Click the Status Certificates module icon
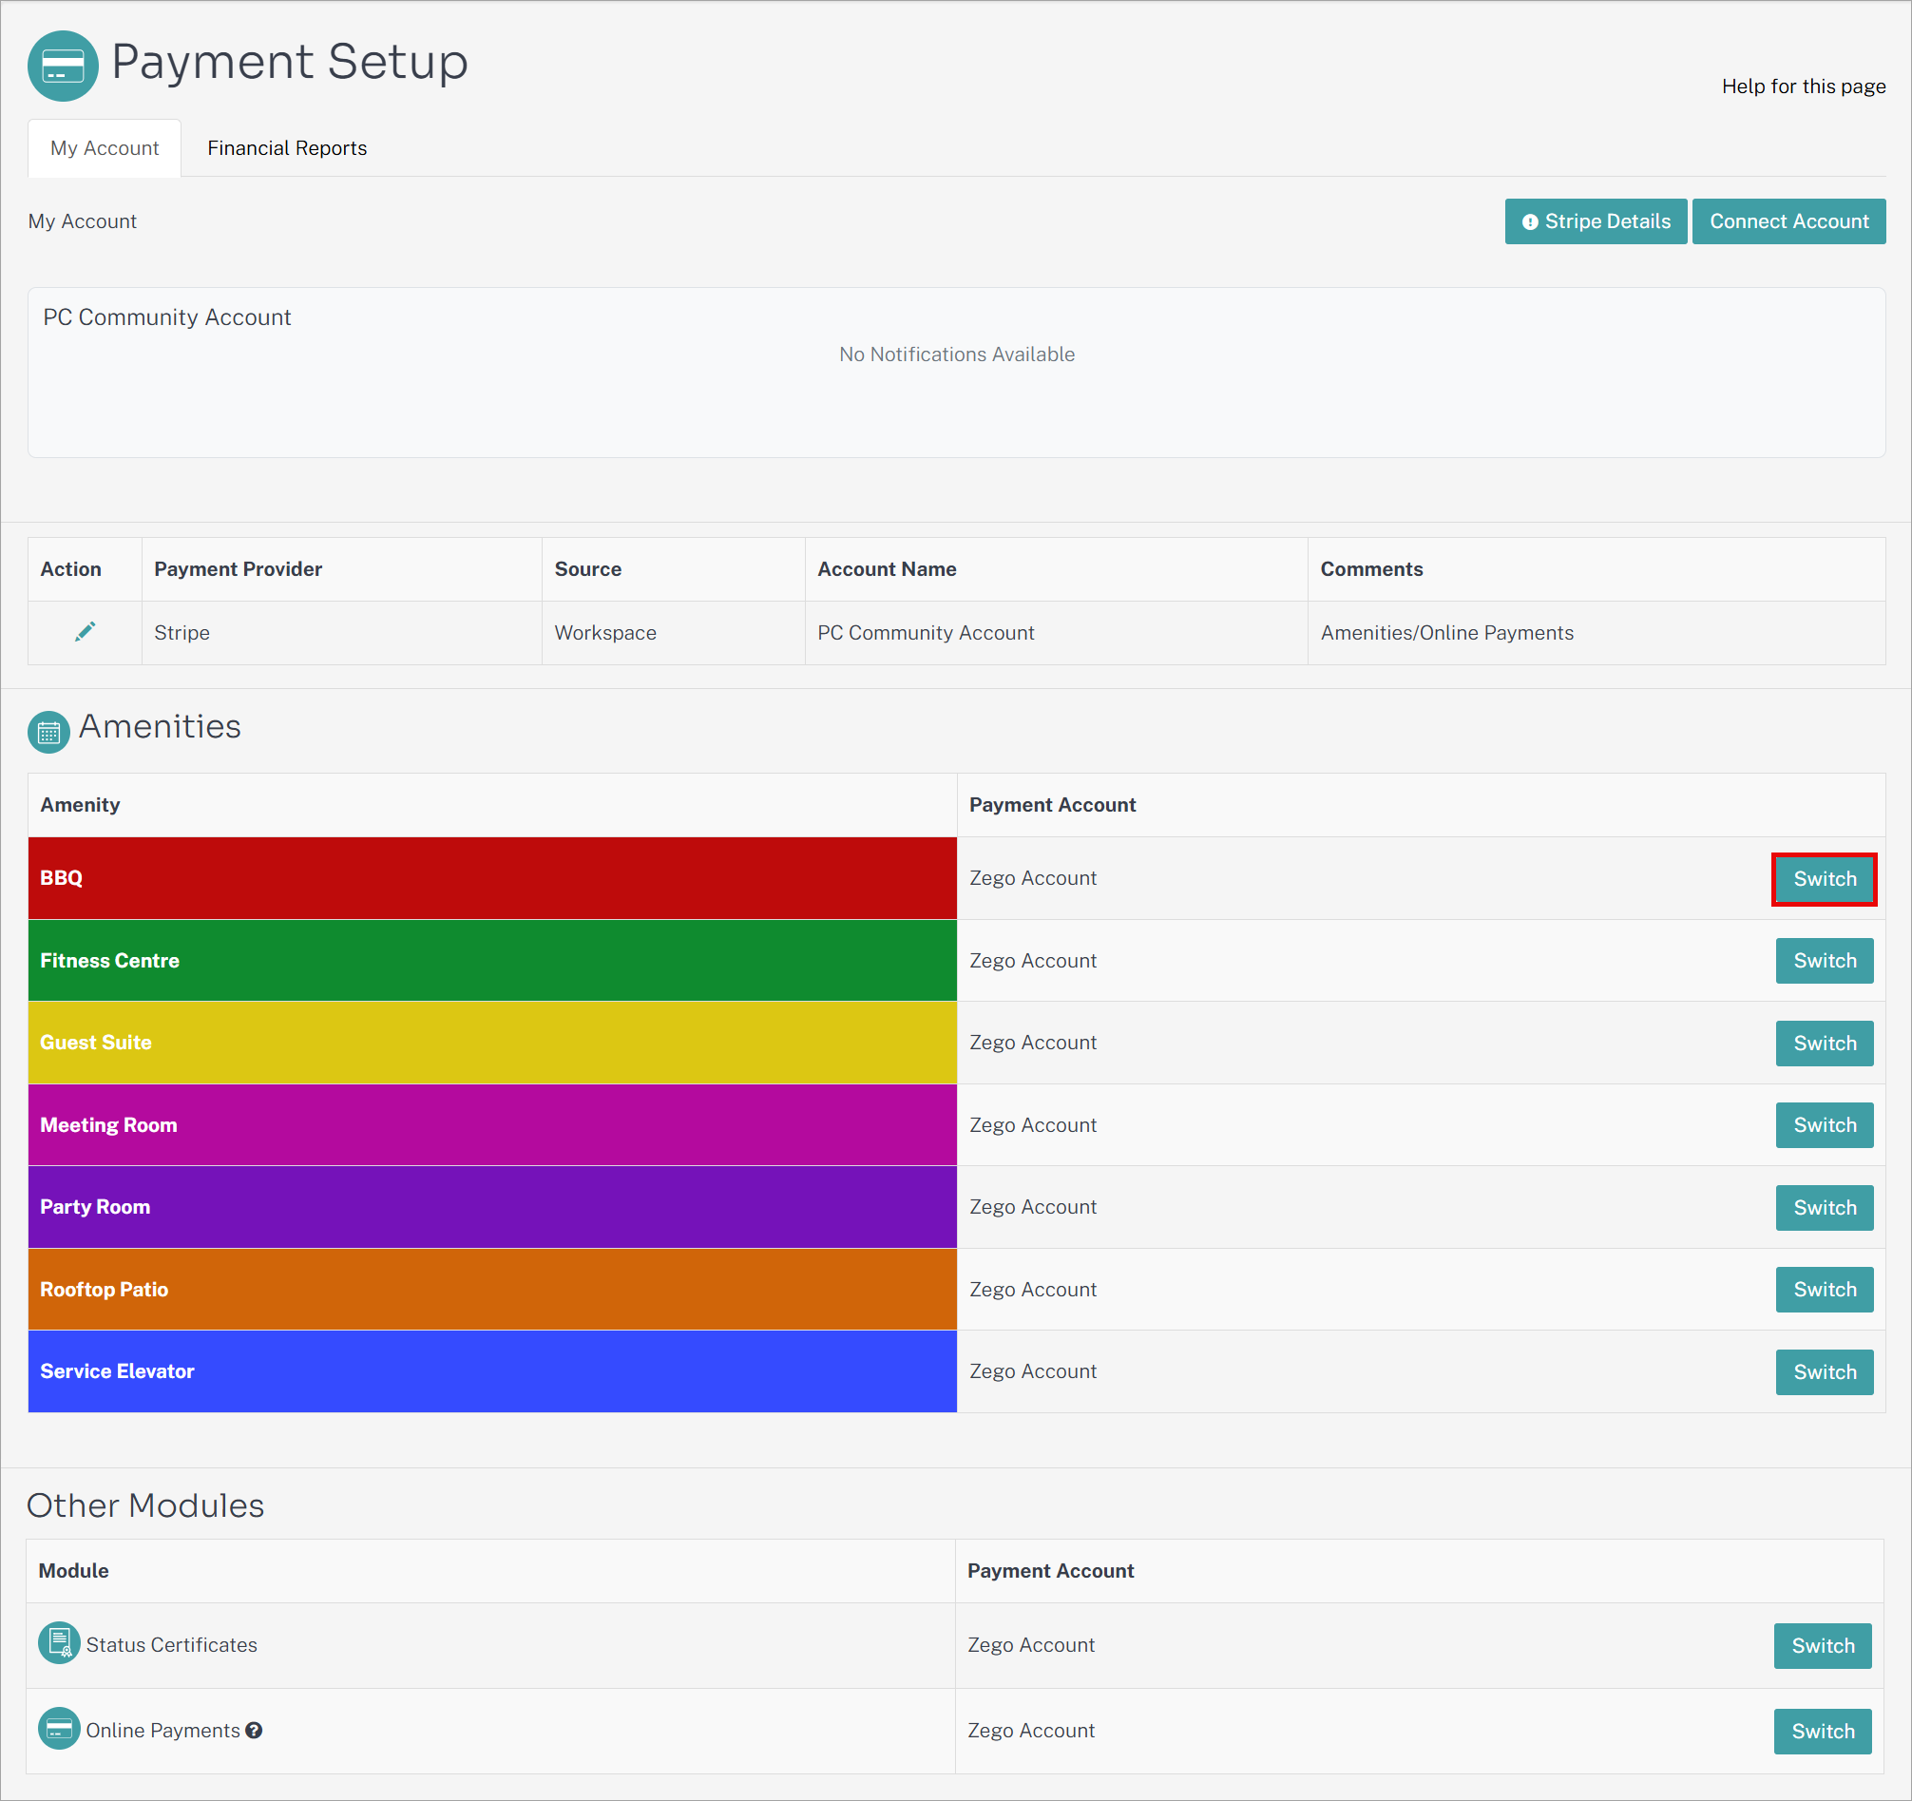Screen dimensions: 1912x1801 coord(59,1643)
